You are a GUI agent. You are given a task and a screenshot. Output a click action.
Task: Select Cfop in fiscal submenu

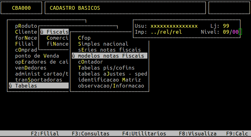[84, 38]
